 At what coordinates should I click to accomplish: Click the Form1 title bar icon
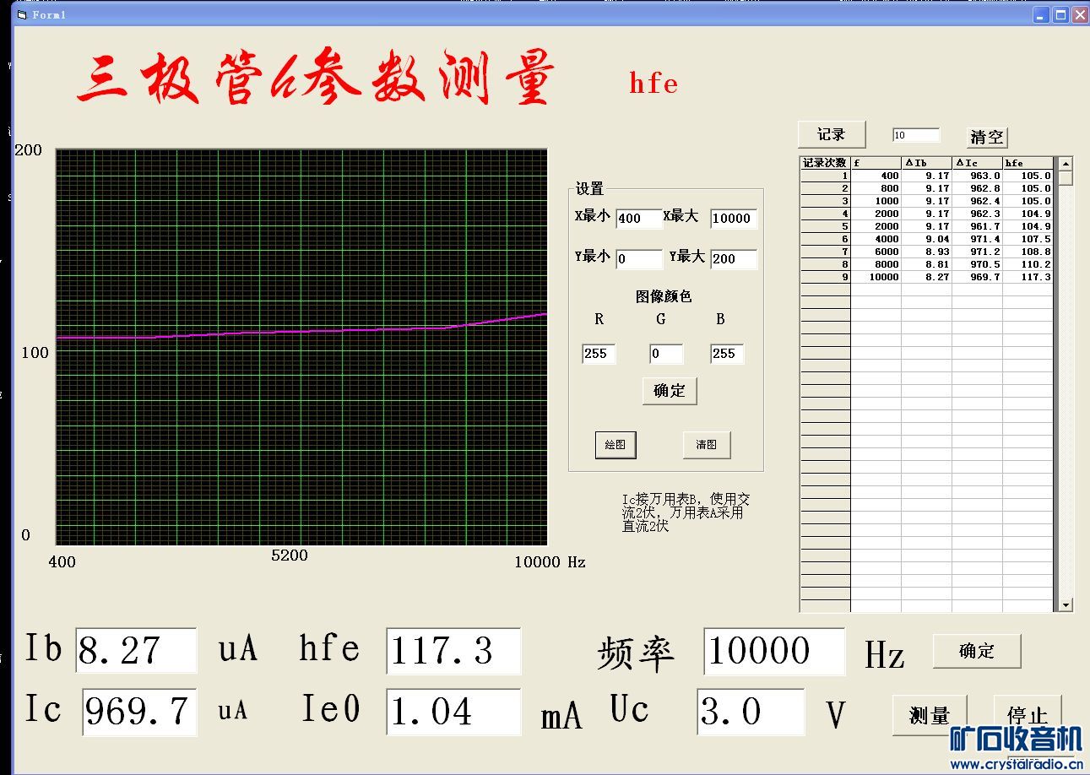click(22, 14)
